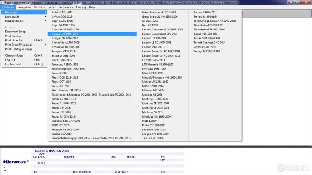Select highlighted Cougar MF 1980-1997 model

[x=92, y=34]
